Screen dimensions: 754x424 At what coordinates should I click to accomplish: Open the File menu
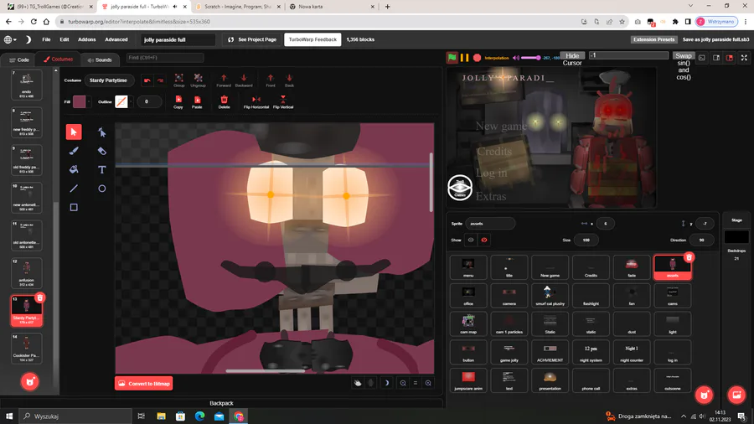pyautogui.click(x=46, y=39)
